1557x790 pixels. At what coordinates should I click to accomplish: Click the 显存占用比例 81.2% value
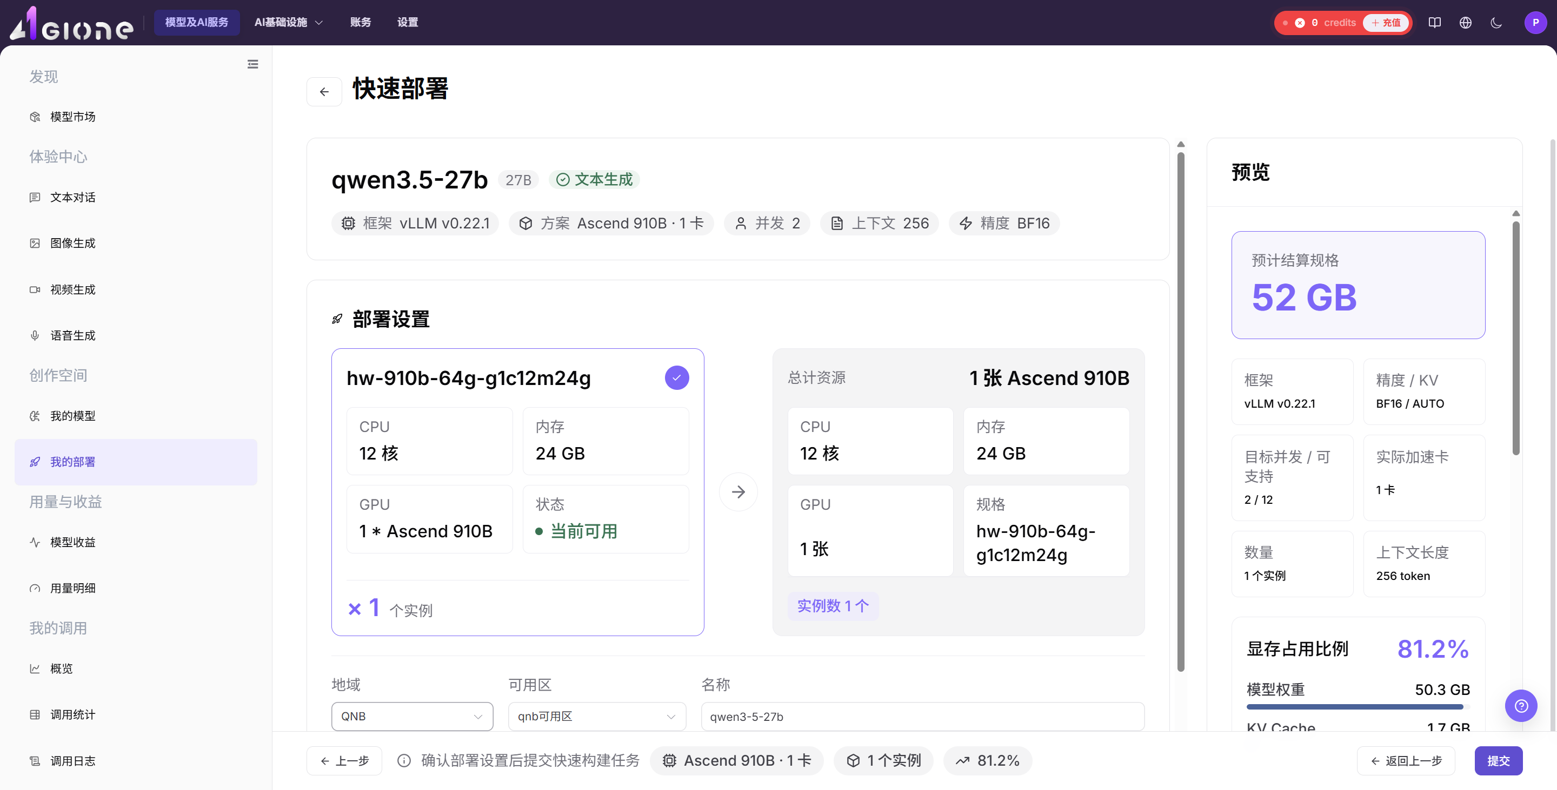[1433, 649]
